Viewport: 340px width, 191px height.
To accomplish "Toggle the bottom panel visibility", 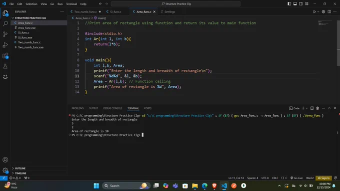I will pyautogui.click(x=295, y=4).
